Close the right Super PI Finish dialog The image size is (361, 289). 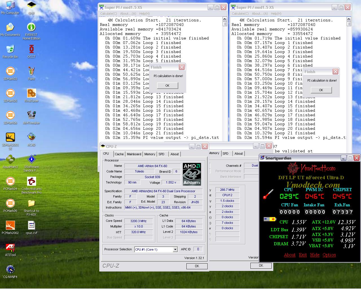[335, 72]
